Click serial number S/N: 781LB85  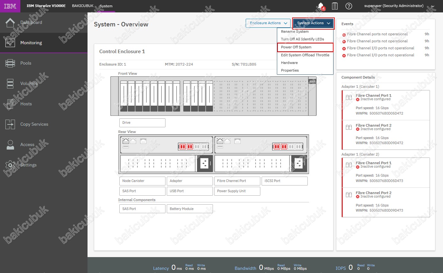pos(244,64)
